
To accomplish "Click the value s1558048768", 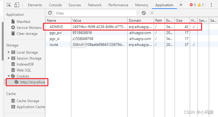I will [83, 39].
